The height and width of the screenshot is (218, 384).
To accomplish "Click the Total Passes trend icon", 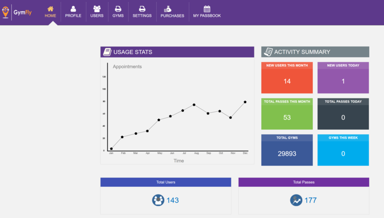I will click(x=296, y=200).
